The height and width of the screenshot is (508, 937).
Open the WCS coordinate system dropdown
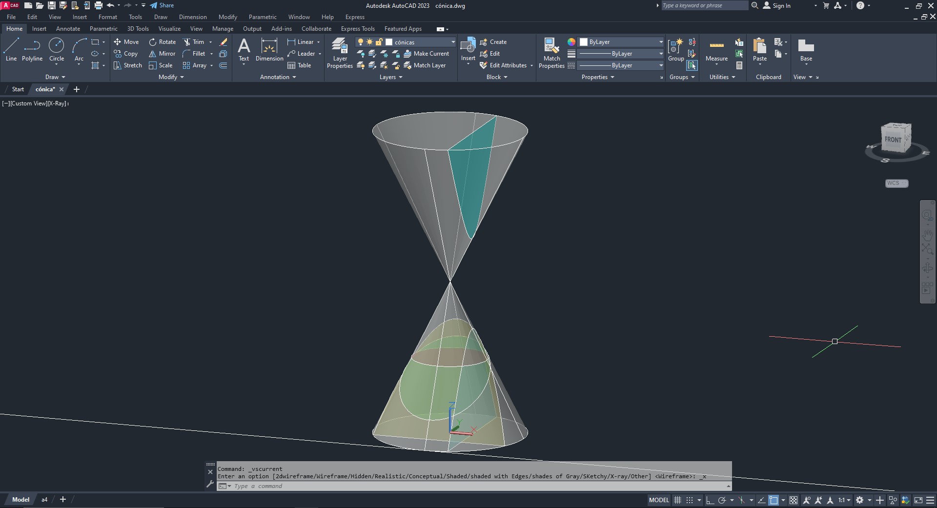point(896,183)
